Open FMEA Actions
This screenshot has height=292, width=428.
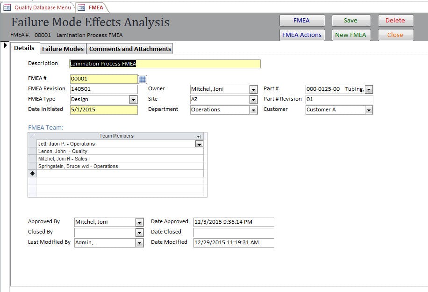point(301,35)
